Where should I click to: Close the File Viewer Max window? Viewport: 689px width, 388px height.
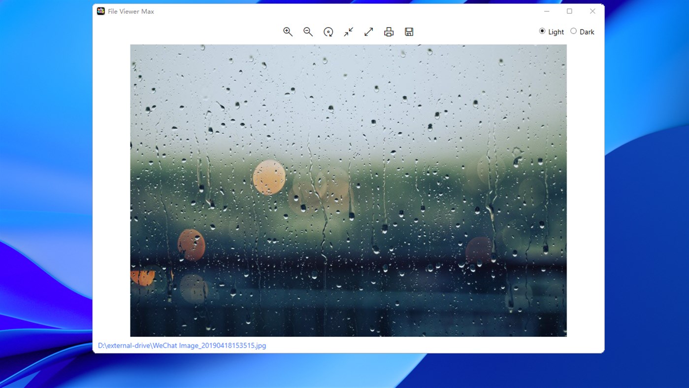592,11
